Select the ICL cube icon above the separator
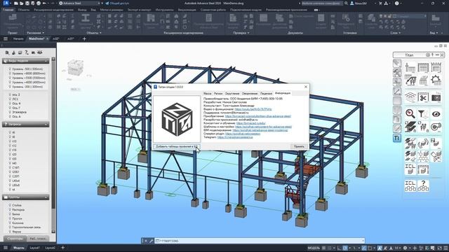This screenshot has height=252, width=449. (410, 169)
